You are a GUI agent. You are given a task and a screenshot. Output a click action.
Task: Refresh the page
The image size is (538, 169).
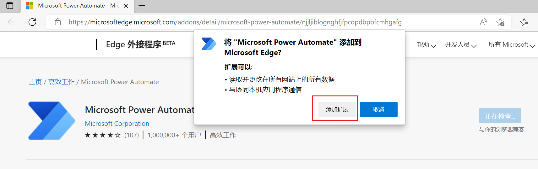click(32, 22)
